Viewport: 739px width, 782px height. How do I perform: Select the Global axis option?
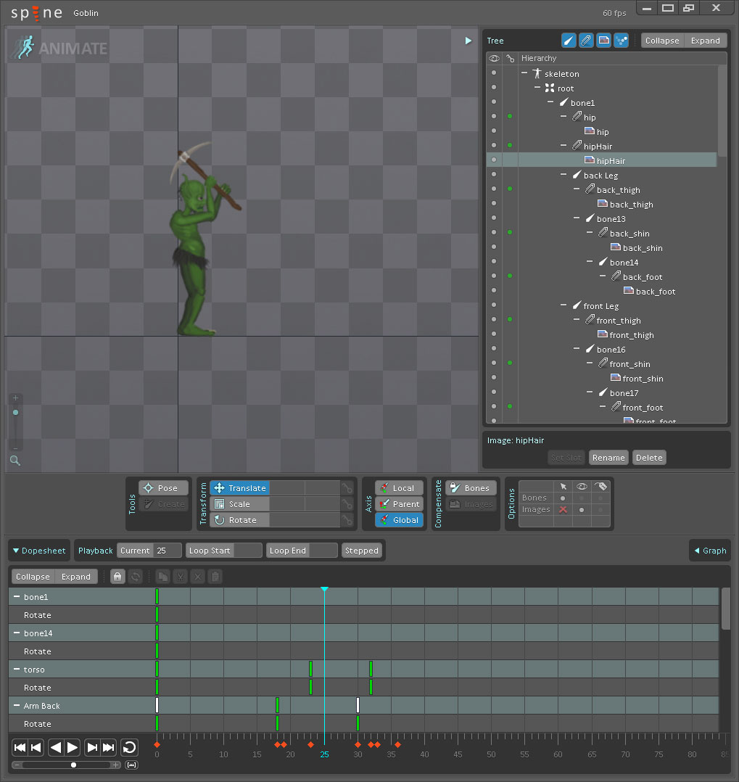(x=399, y=520)
